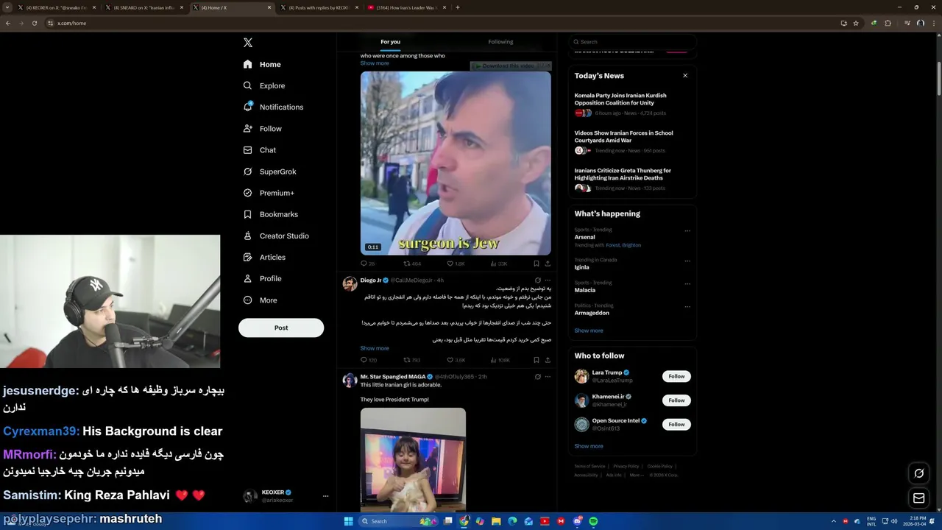Expand the More menu in sidebar

coord(261,300)
